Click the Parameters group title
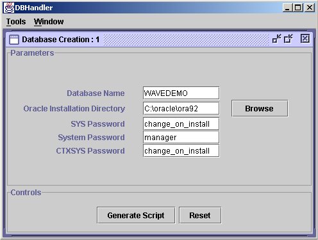Screen dimensions: 318x240 (32, 53)
